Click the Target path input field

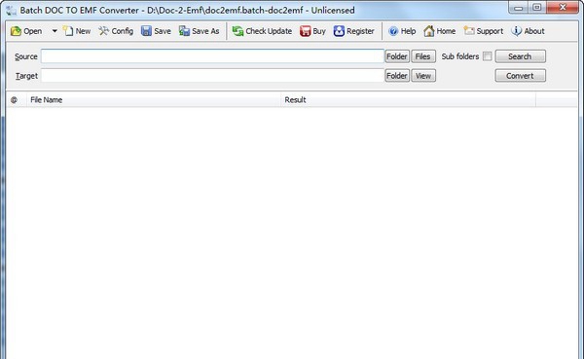click(212, 76)
